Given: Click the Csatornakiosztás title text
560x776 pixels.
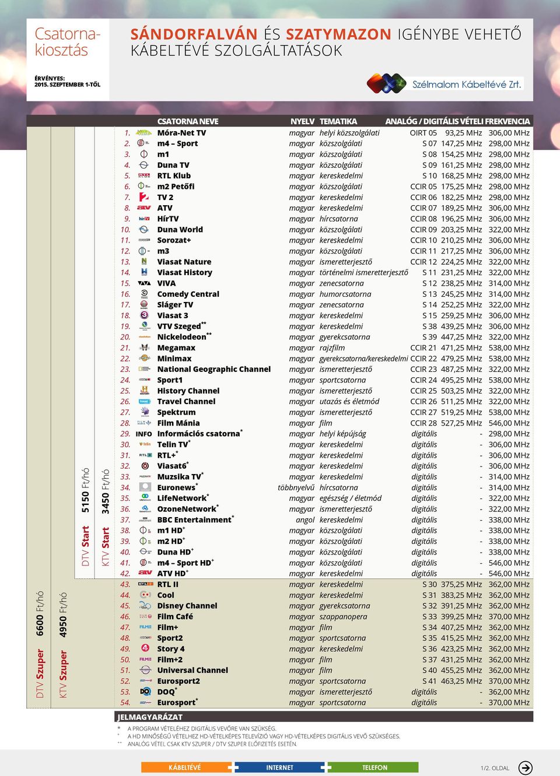Looking at the screenshot, I should (x=67, y=42).
